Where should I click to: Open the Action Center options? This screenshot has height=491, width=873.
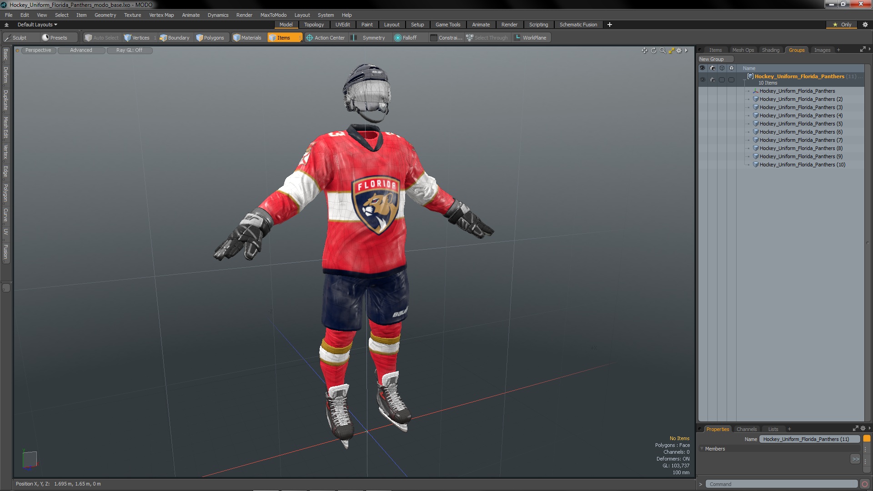[326, 38]
